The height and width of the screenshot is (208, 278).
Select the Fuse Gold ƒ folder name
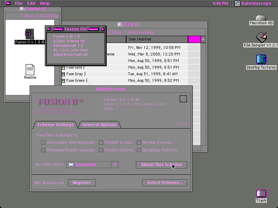(x=75, y=67)
